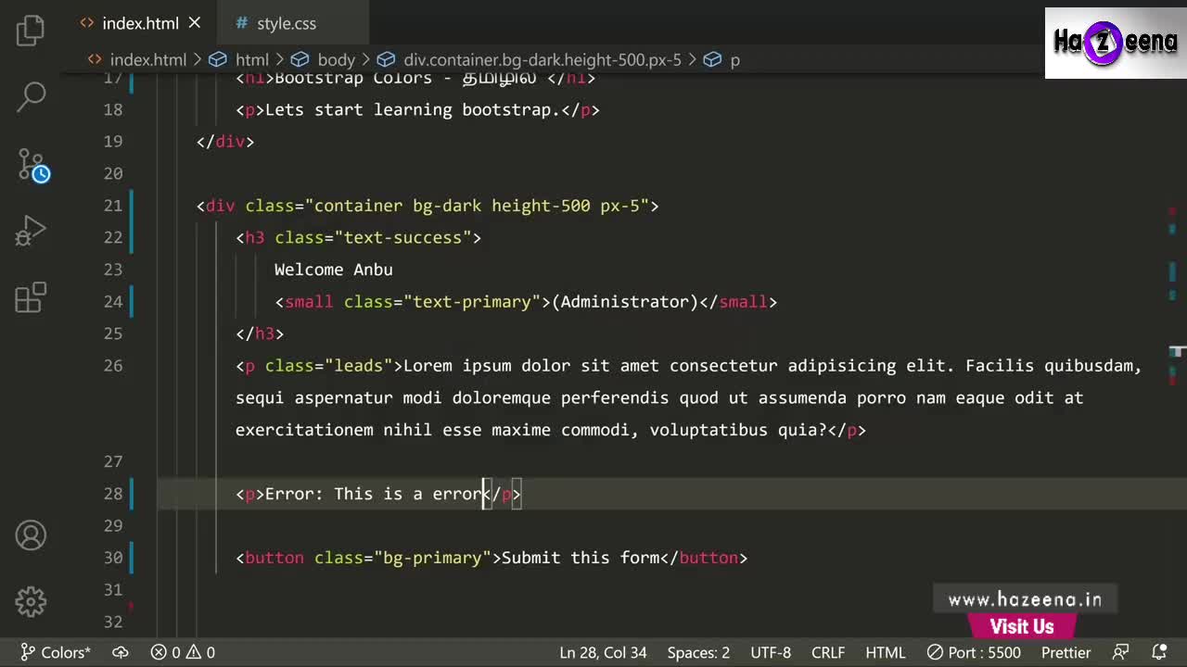Screen dimensions: 1187x667
Task: Open Source Control view with pending badge
Action: coord(32,166)
